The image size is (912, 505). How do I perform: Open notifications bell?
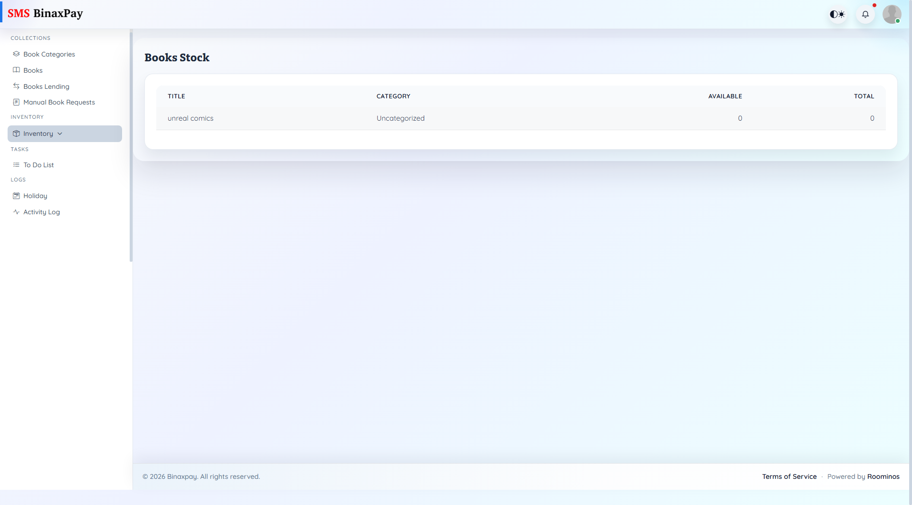(865, 14)
